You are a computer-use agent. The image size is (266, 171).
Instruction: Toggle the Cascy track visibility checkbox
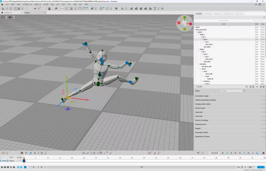[18, 161]
